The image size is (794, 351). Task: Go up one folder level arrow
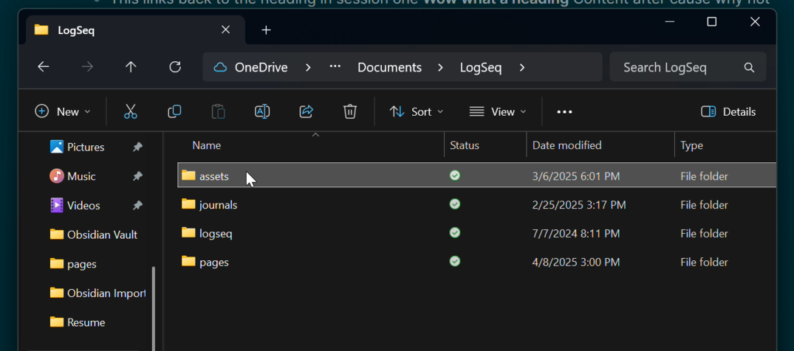tap(131, 67)
